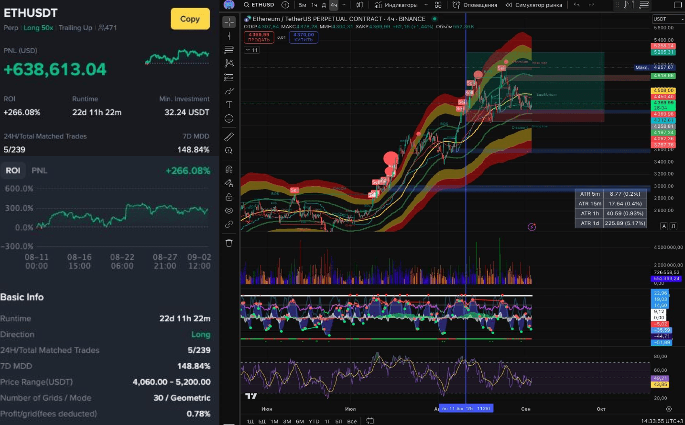Toggle logarithmic scale 'Л' button
This screenshot has height=425, width=685.
click(x=674, y=226)
